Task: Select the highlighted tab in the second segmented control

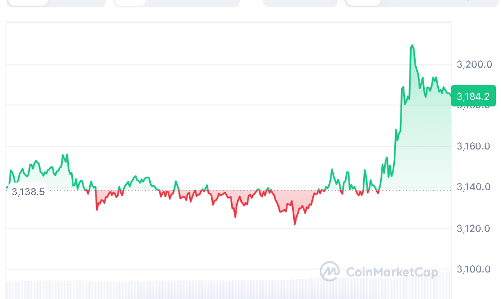Action: click(130, 3)
